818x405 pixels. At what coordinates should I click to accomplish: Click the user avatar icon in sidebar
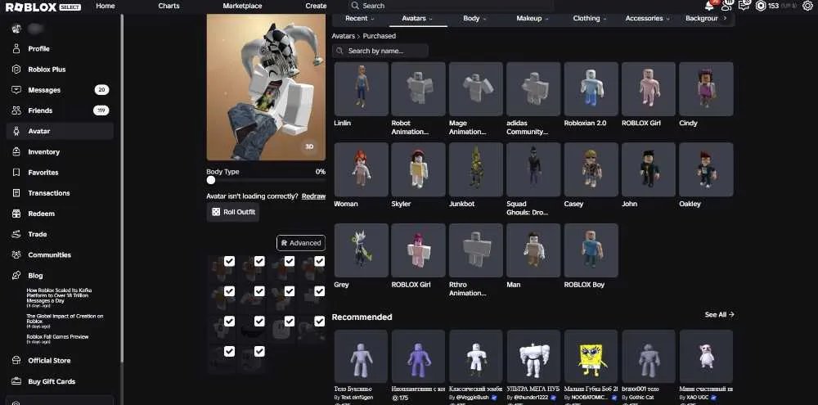click(x=16, y=28)
